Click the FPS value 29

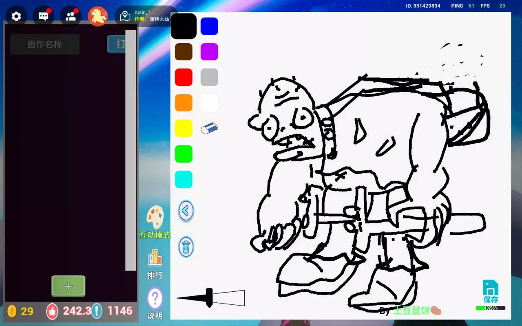click(x=502, y=6)
